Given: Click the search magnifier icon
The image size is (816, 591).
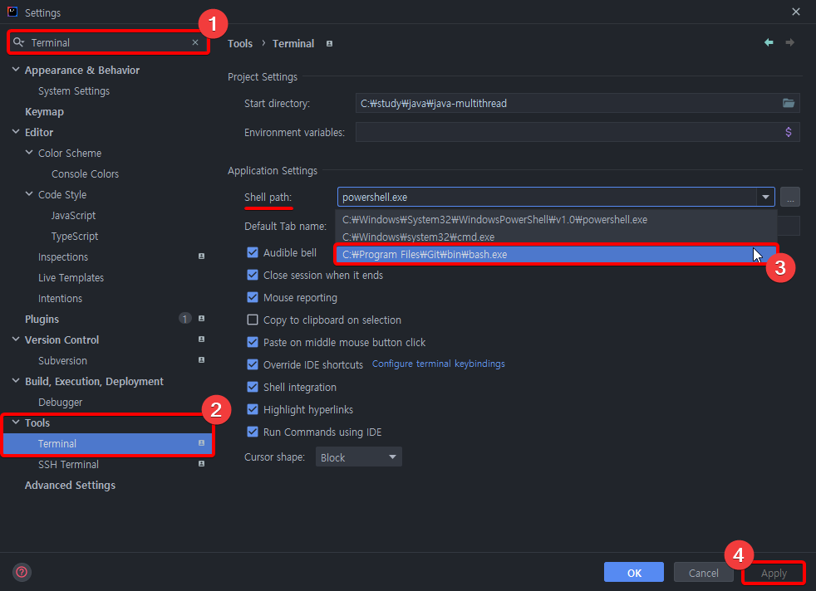Looking at the screenshot, I should 17,42.
